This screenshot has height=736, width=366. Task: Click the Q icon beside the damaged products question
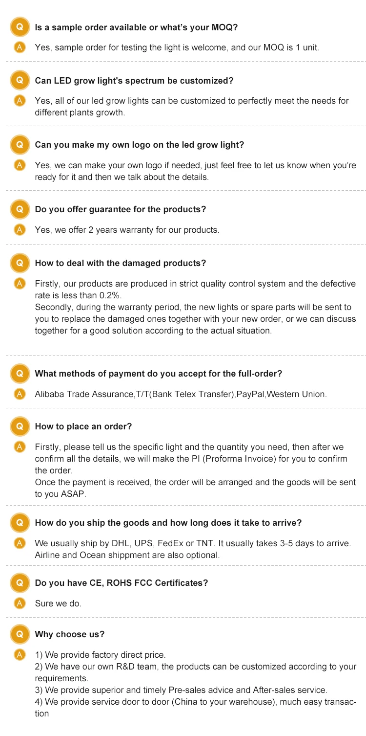[x=20, y=263]
